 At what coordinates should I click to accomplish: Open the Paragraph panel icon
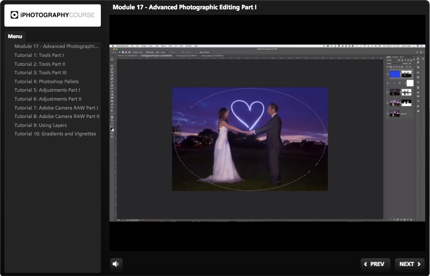[x=418, y=82]
